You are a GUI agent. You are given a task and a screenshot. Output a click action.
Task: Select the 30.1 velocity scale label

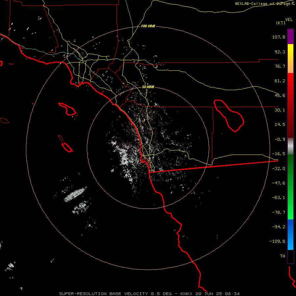(280, 110)
